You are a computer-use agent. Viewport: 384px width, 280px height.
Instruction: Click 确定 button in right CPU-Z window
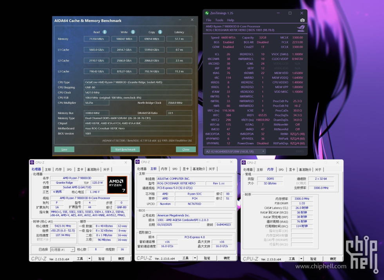[x=333, y=259]
